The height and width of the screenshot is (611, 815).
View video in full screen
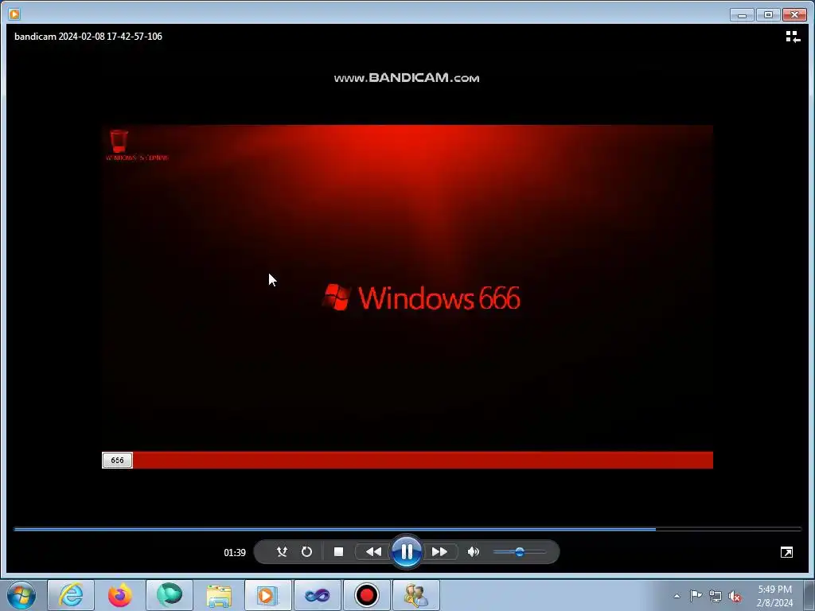click(786, 552)
